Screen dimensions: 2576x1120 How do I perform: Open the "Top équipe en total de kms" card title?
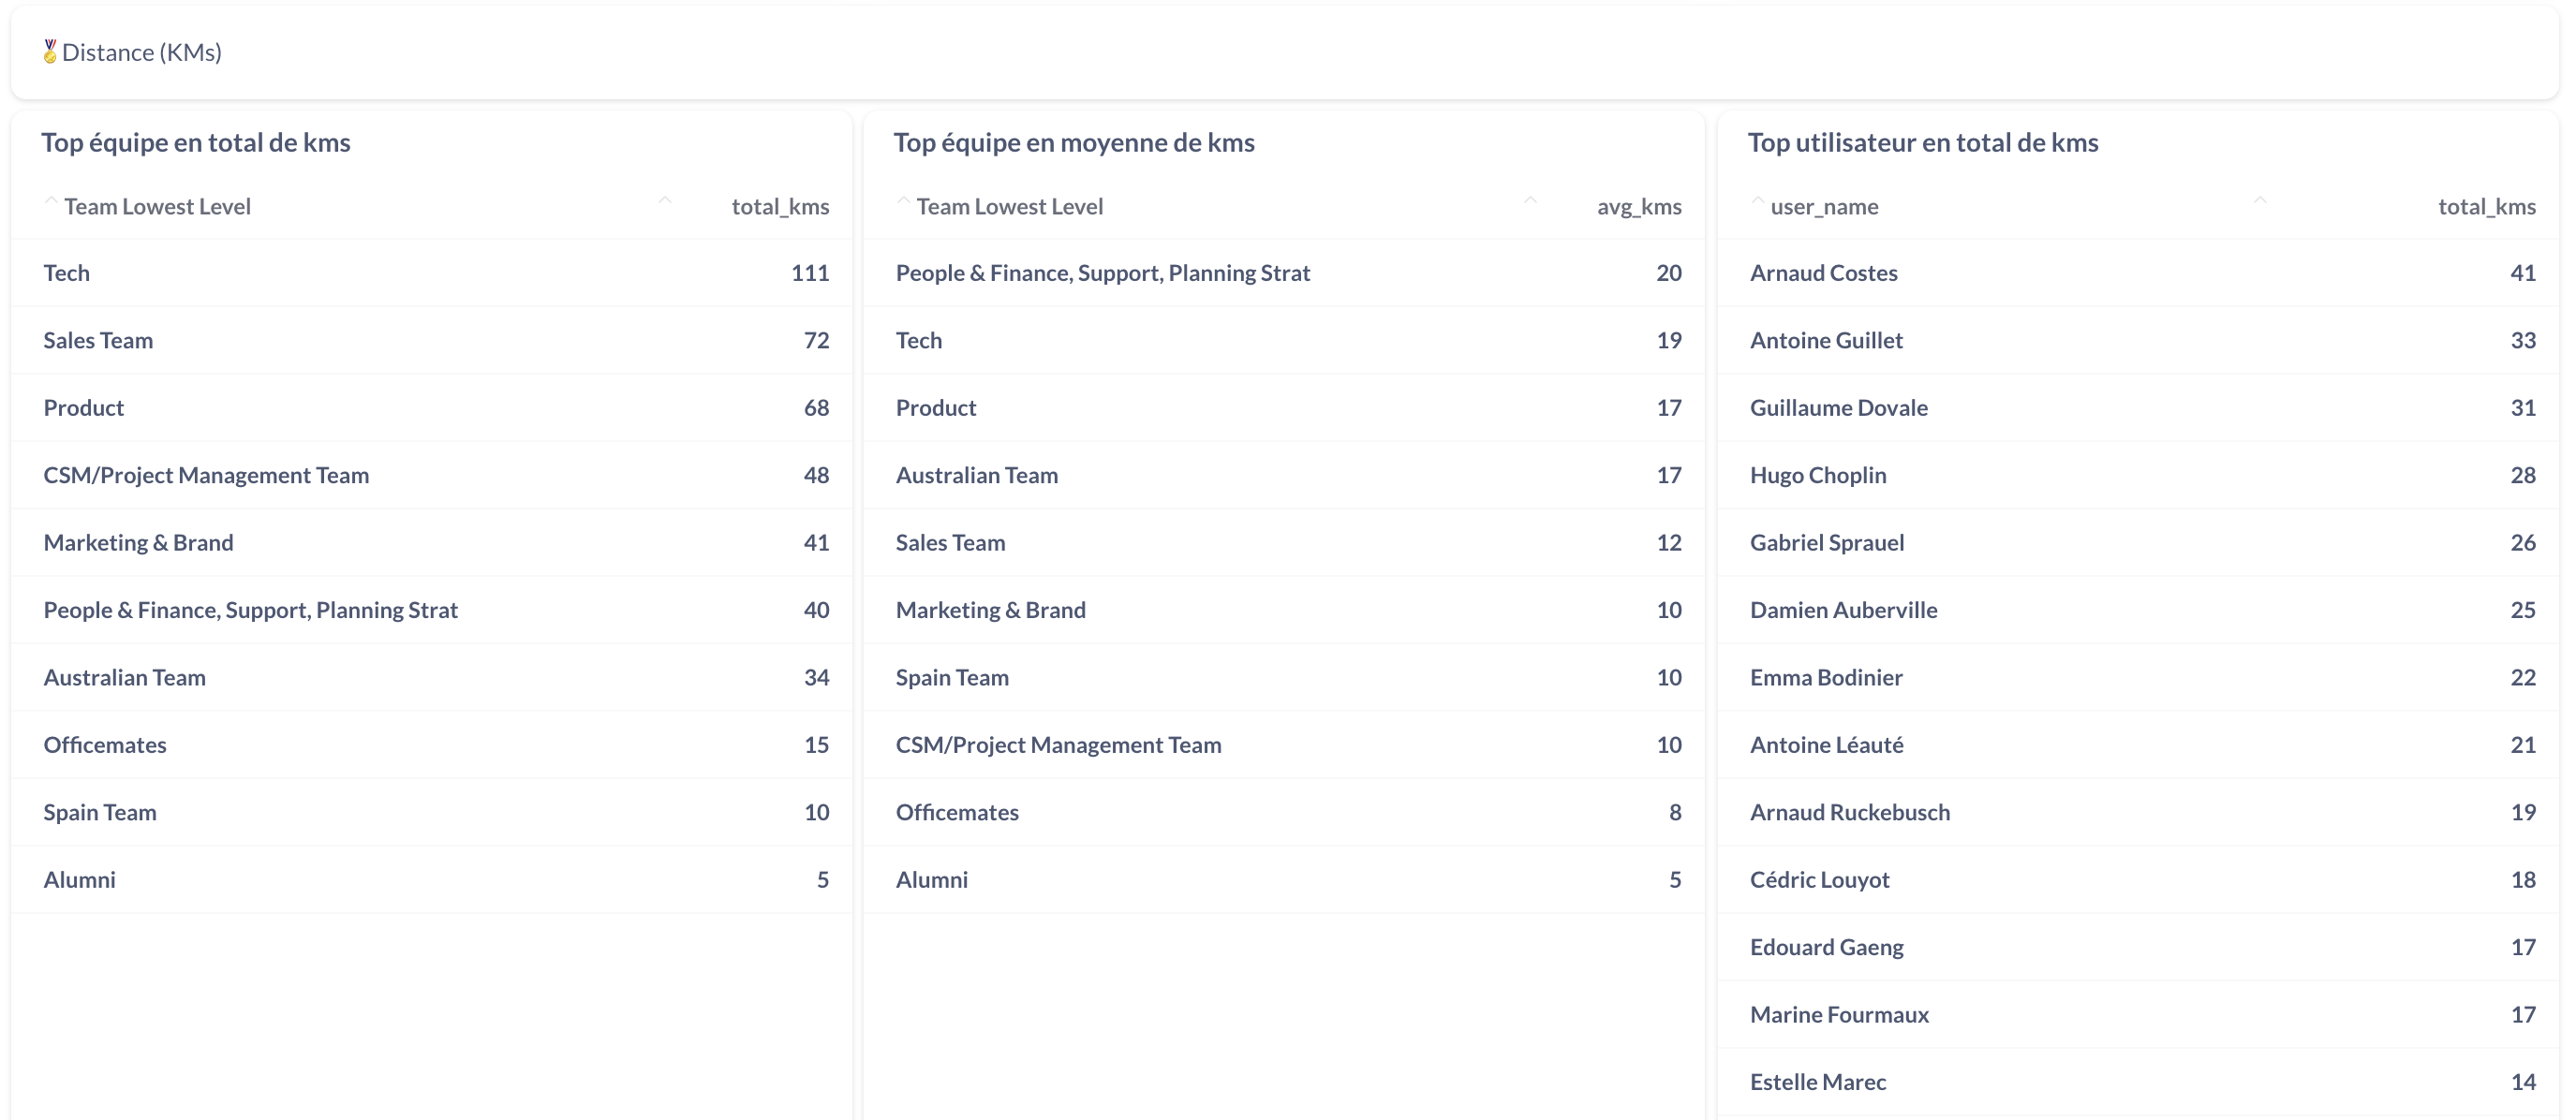pyautogui.click(x=196, y=143)
